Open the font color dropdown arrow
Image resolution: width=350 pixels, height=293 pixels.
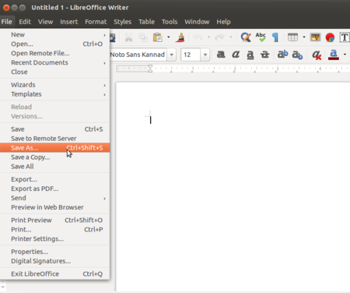tap(345, 55)
